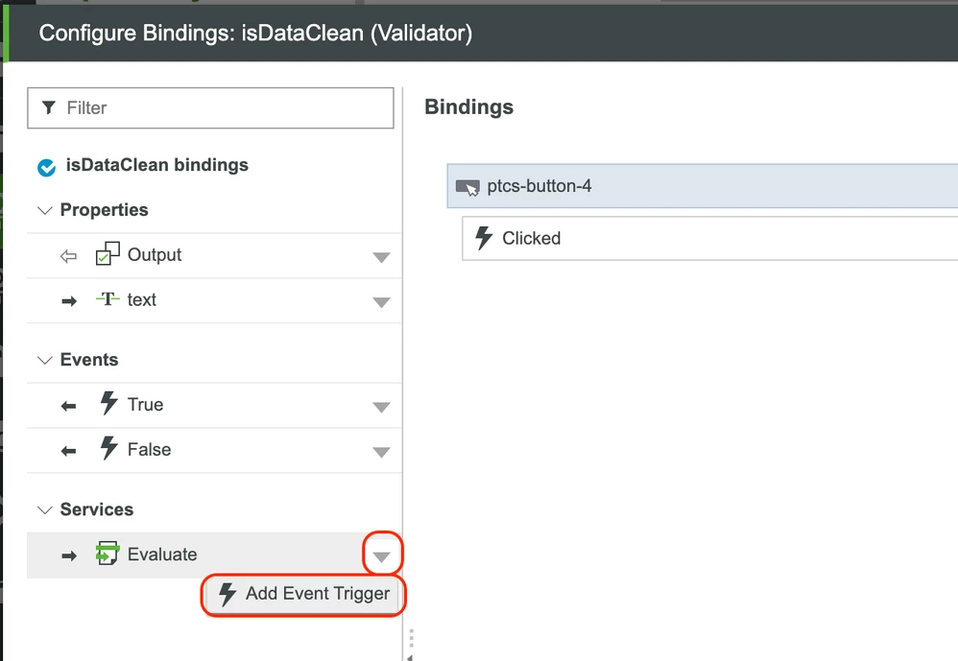Select the ptcs-button-4 binding row
The width and height of the screenshot is (958, 661).
click(x=703, y=186)
